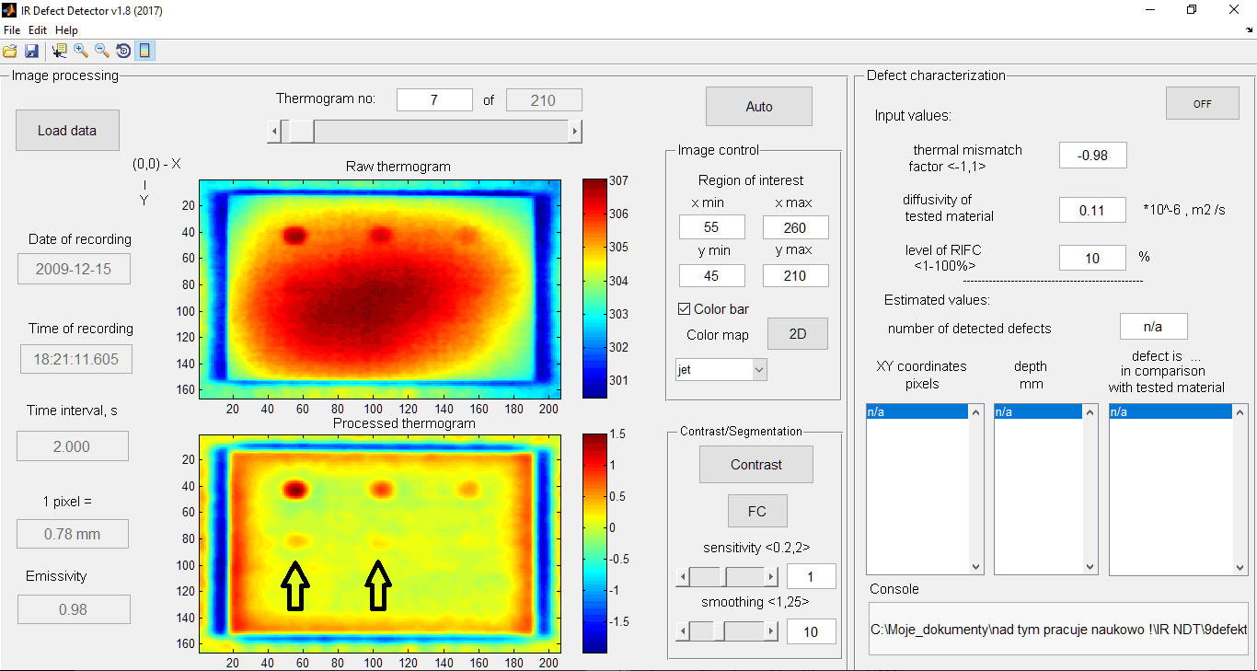Viewport: 1257px width, 671px height.
Task: Click right arrow of thermogram slider
Action: pos(575,132)
